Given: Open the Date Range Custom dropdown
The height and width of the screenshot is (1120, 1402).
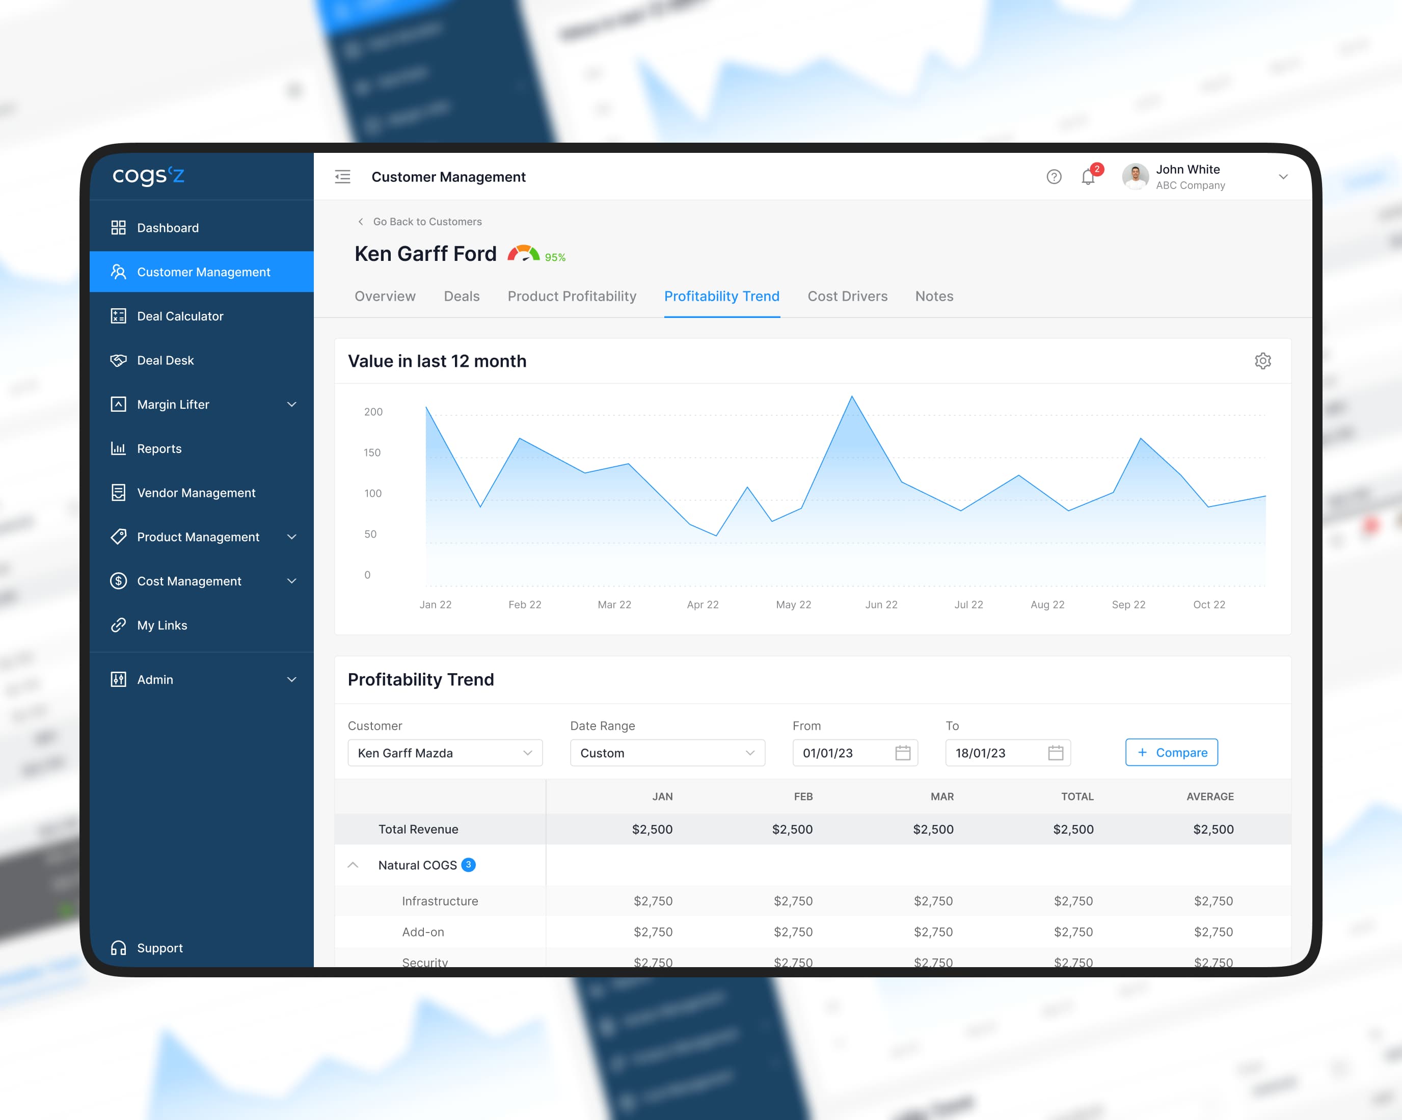Looking at the screenshot, I should 668,753.
